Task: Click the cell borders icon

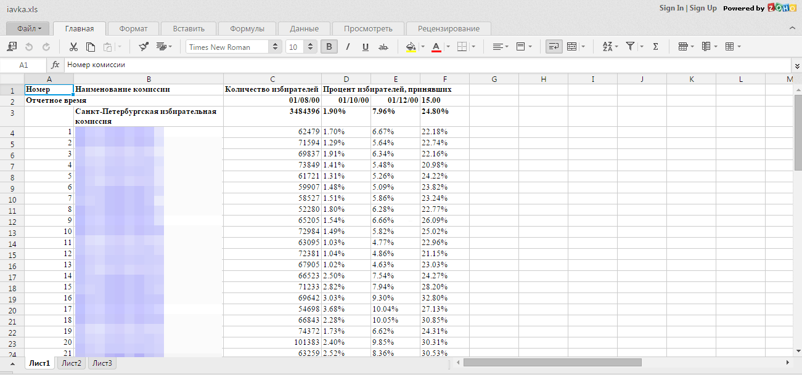Action: coord(462,47)
